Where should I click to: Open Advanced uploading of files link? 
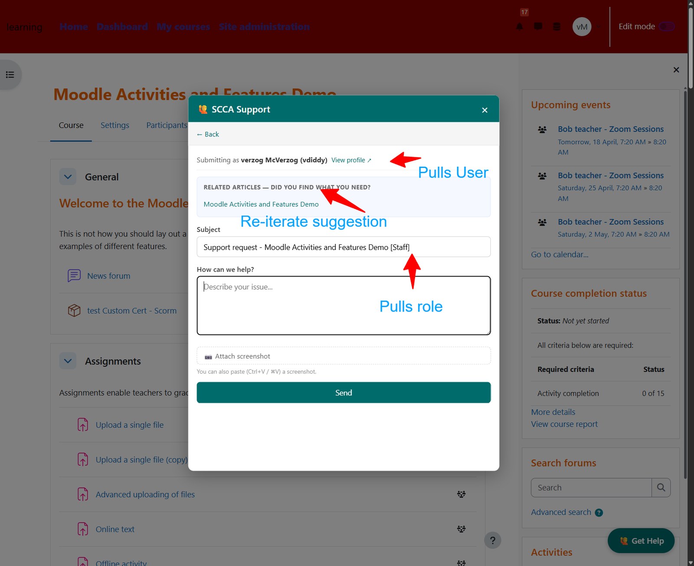145,494
